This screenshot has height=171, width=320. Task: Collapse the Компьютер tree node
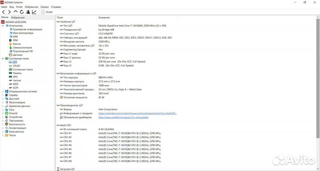pos(3,26)
